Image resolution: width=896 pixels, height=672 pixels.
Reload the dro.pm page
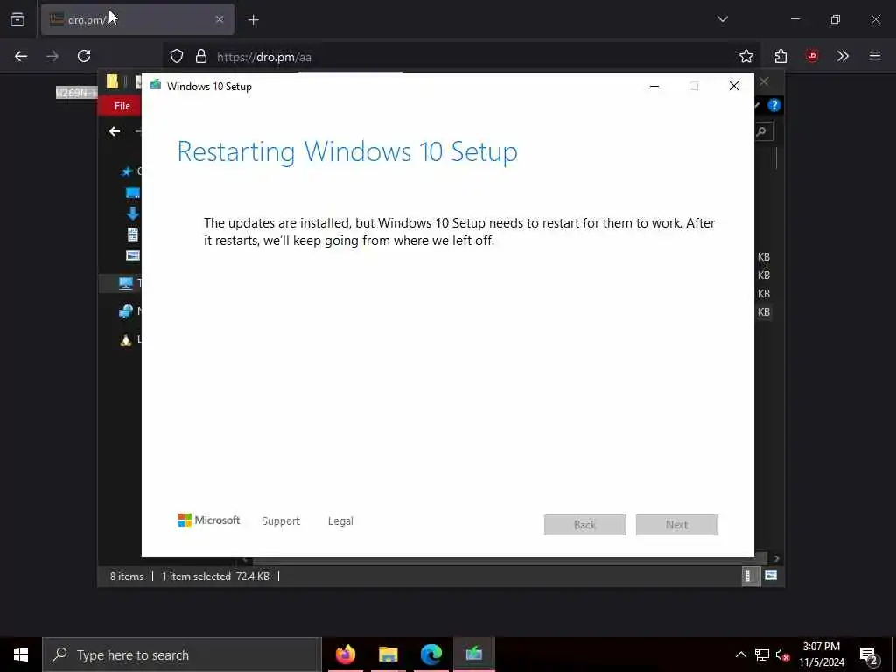(x=84, y=56)
